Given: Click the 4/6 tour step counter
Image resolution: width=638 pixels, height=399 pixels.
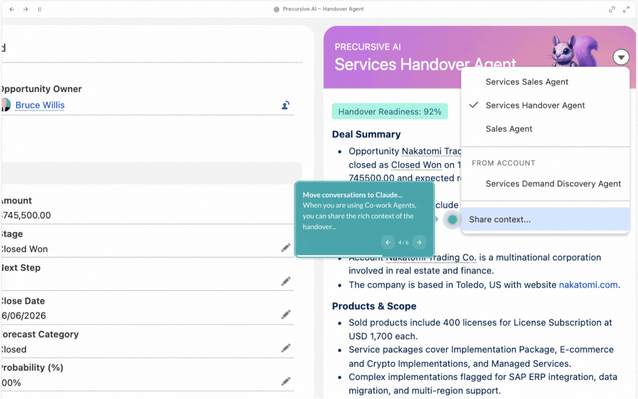Looking at the screenshot, I should coord(403,242).
